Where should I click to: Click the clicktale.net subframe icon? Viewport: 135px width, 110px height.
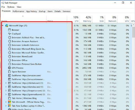[x=9, y=83]
